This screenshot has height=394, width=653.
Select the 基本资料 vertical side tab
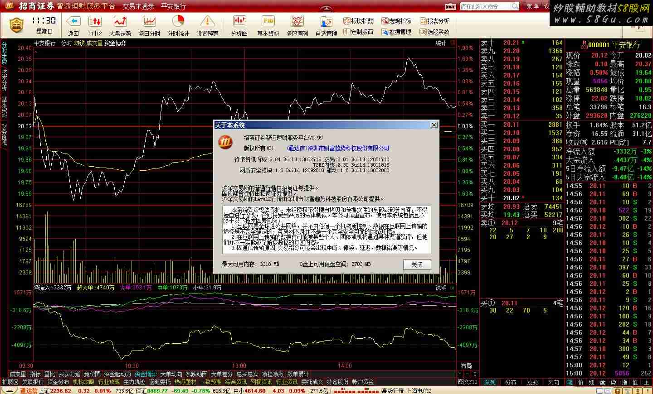4,107
